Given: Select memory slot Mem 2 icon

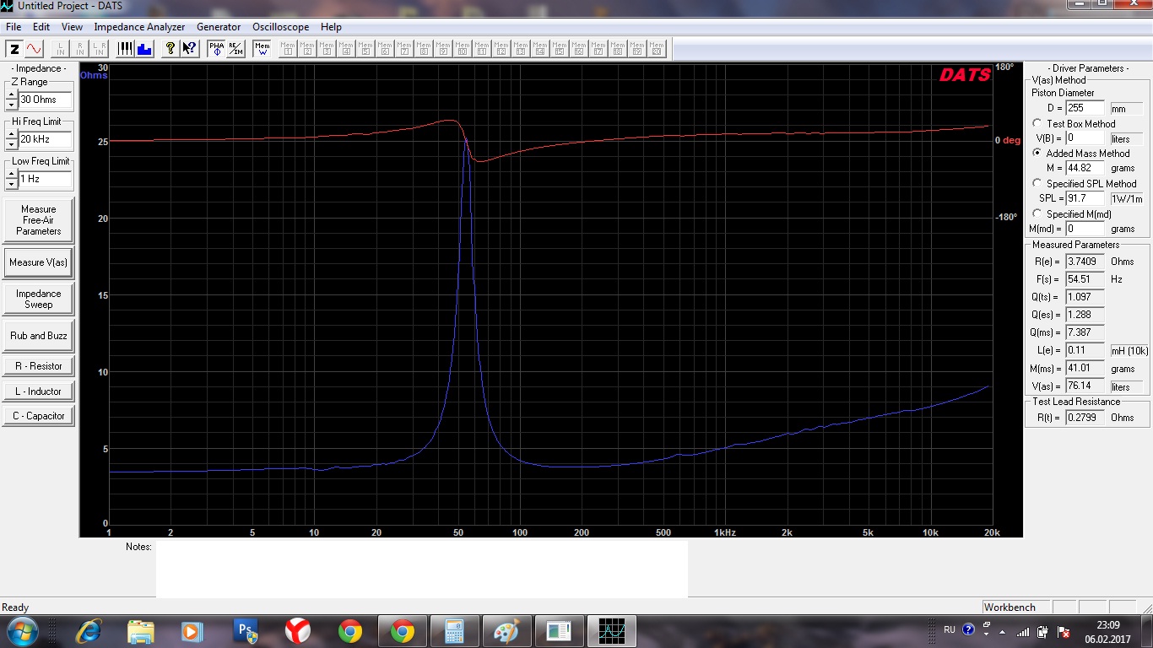Looking at the screenshot, I should click(x=307, y=49).
